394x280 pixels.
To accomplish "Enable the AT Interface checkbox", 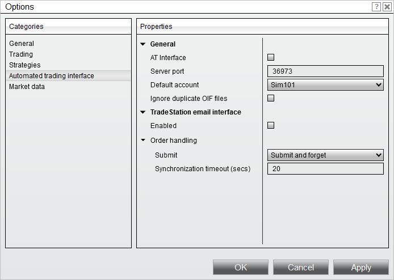I will click(271, 57).
